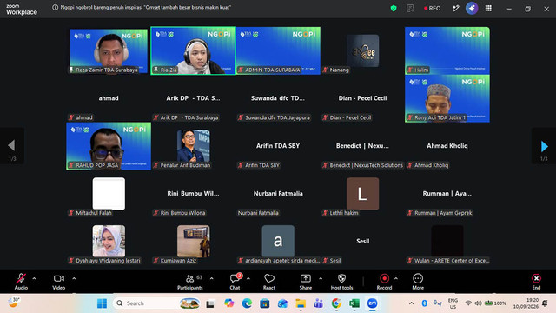Select the RAHUD POP JASA video tile
556x313 pixels.
pyautogui.click(x=109, y=146)
